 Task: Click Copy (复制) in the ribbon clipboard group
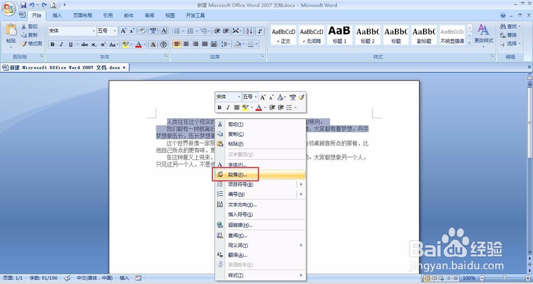pos(29,35)
